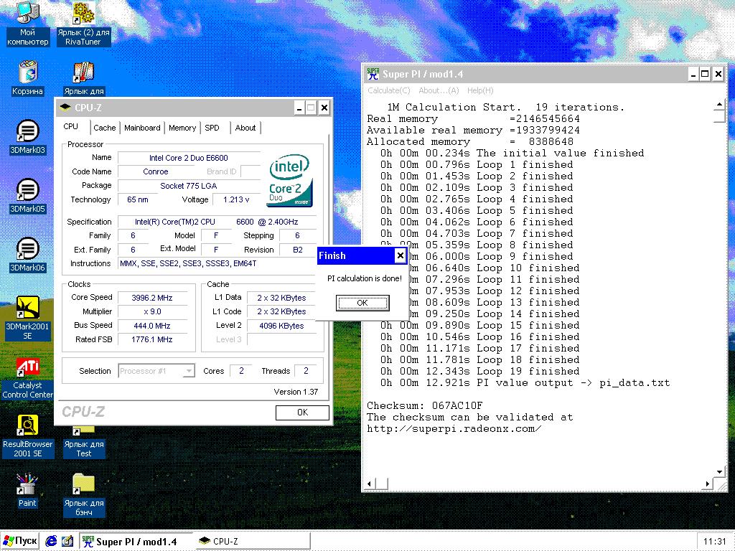Screen dimensions: 735x551
Task: Select the Paint desktop shortcut
Action: [x=27, y=491]
